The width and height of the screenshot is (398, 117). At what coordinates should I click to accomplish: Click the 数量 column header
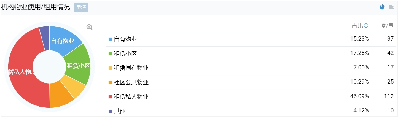(388, 26)
